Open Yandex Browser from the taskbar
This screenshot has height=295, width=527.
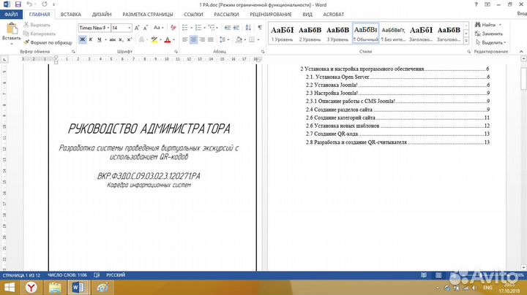(29, 288)
